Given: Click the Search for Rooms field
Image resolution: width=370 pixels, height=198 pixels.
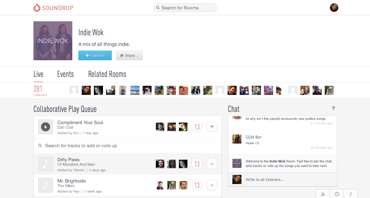Looking at the screenshot, I should click(x=185, y=8).
